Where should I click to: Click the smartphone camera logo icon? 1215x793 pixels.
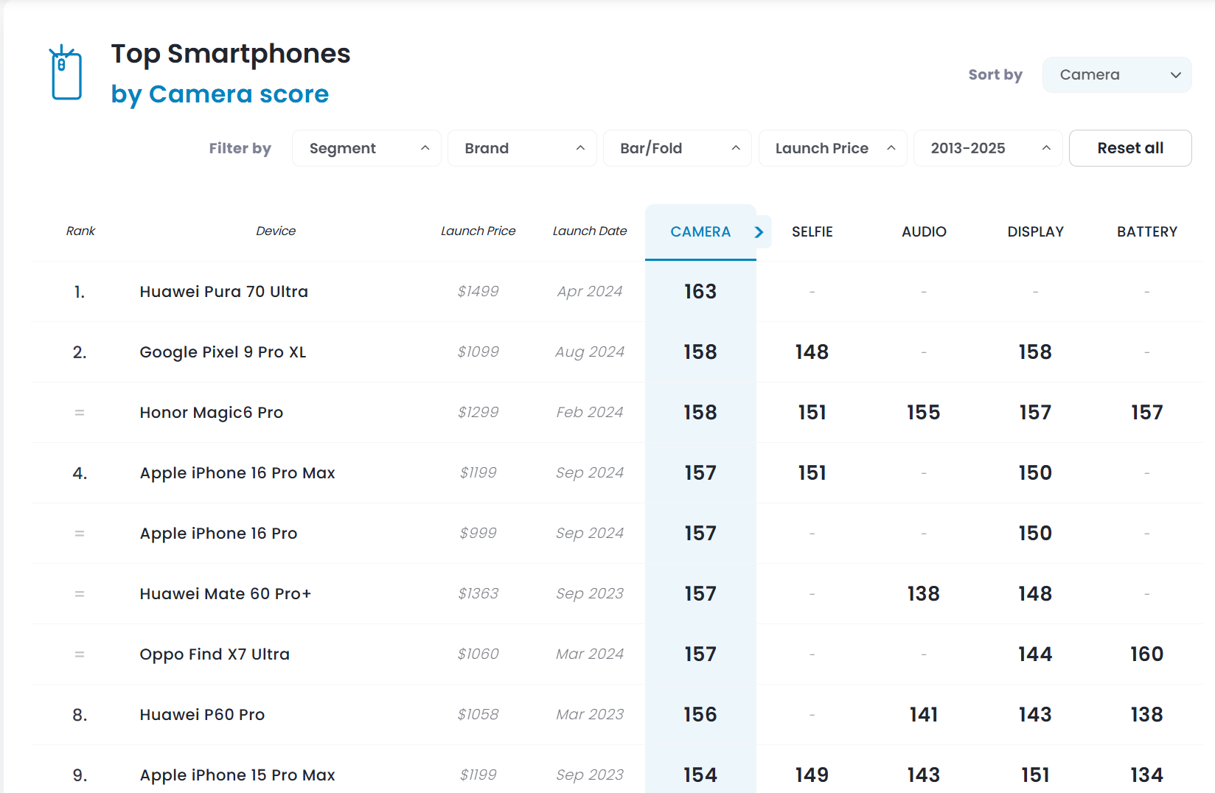(x=66, y=73)
